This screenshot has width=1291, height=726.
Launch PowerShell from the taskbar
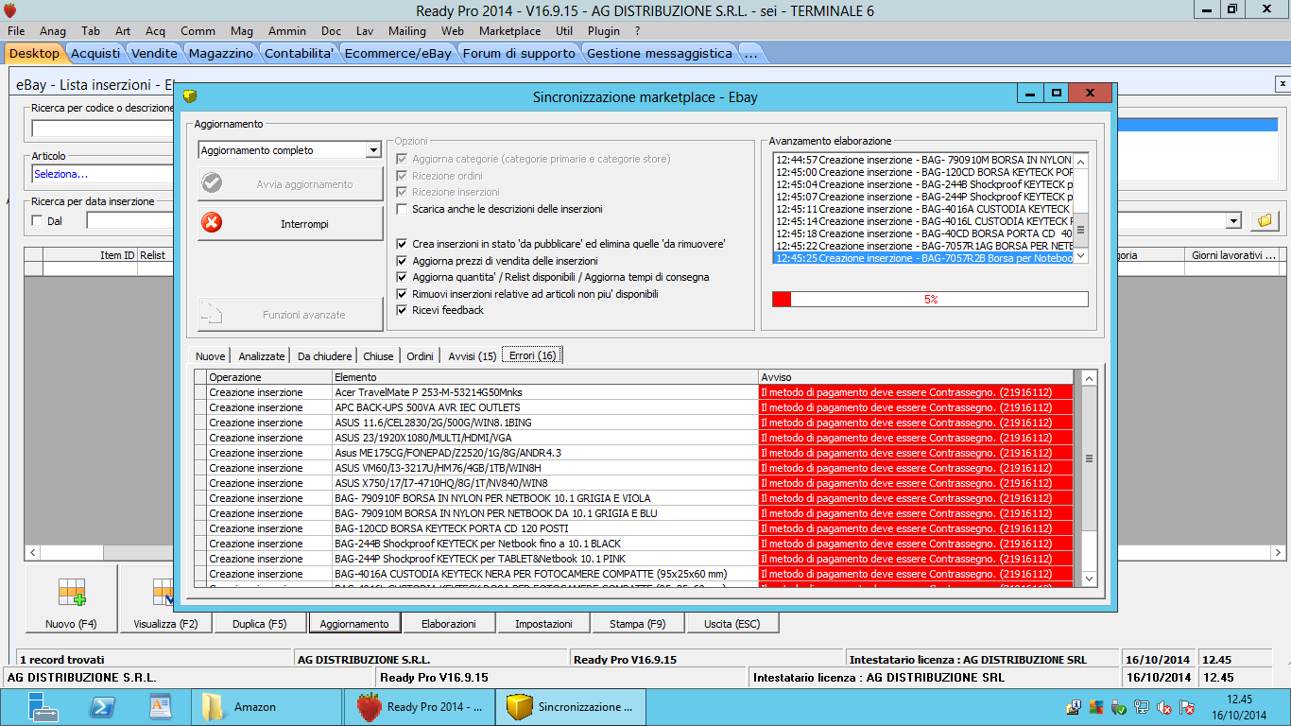point(102,707)
